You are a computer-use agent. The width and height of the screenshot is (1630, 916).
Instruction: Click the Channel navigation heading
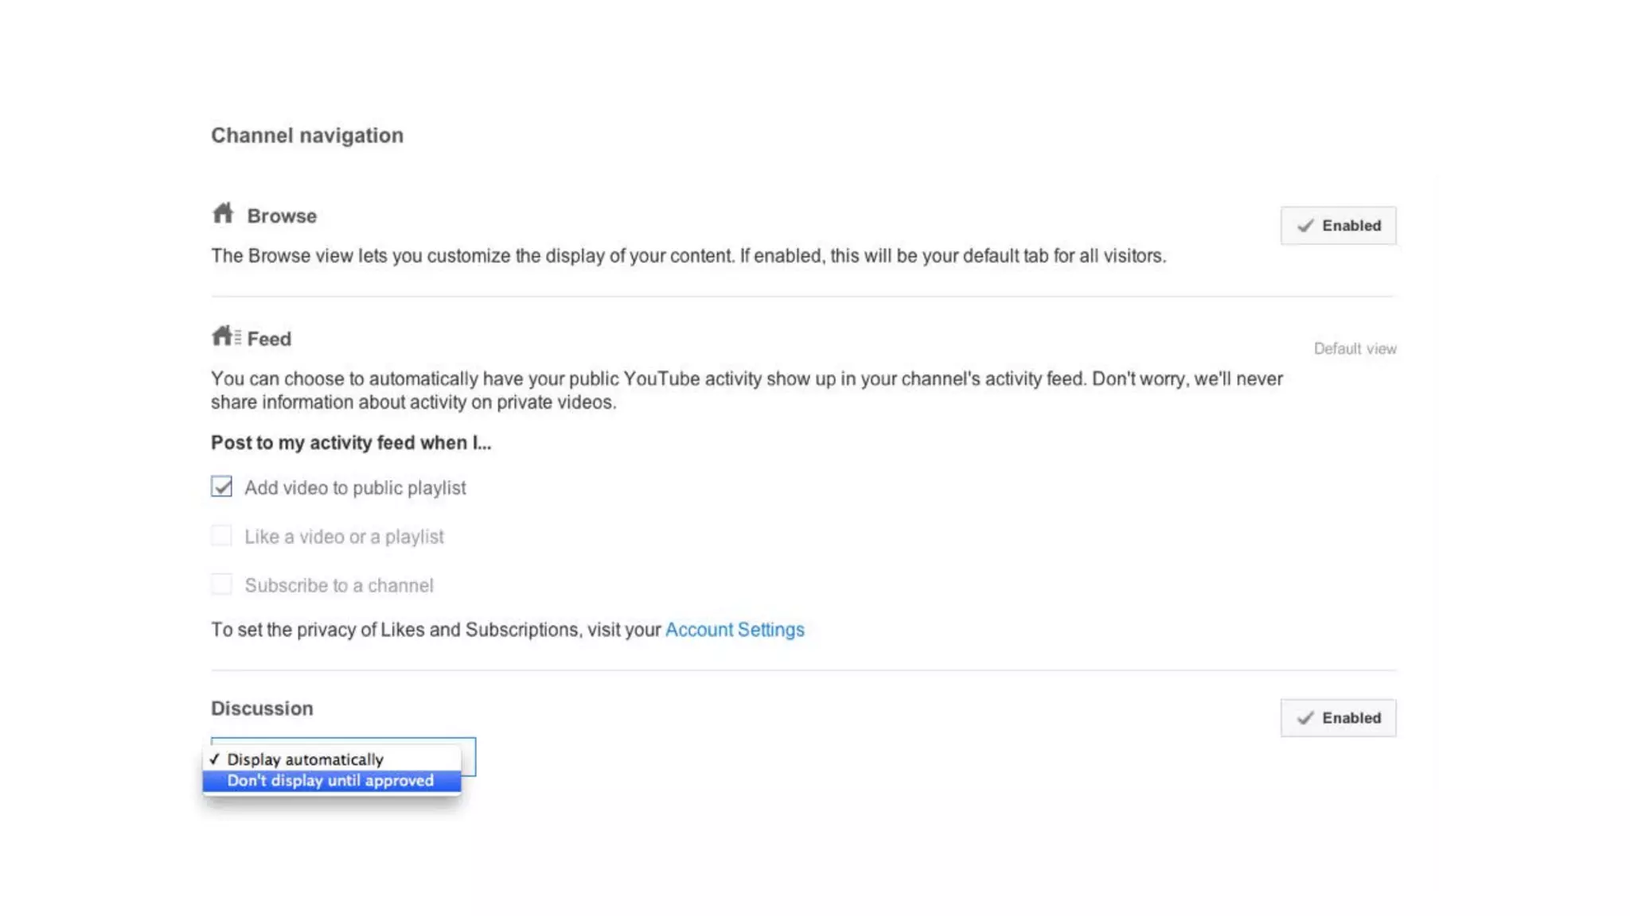pyautogui.click(x=307, y=136)
